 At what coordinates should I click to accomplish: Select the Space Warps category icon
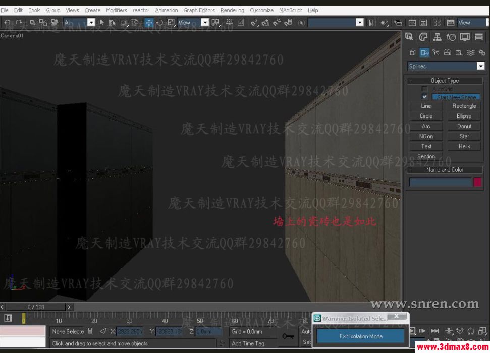[x=470, y=52]
